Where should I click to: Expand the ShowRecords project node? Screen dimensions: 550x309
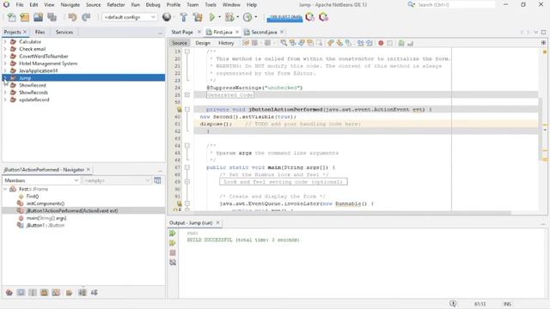click(5, 93)
